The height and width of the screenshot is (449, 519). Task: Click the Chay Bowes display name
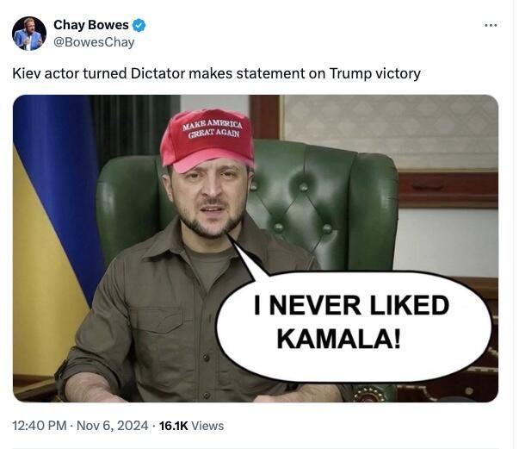point(91,25)
